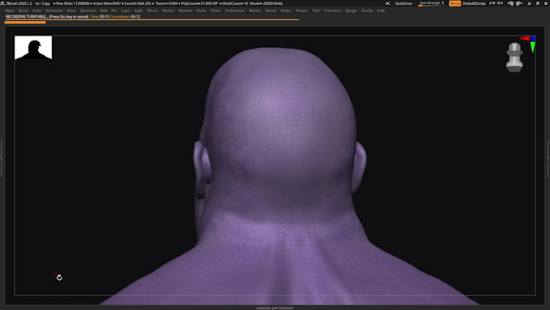Click the DefaultZScript button
This screenshot has width=550, height=310.
474,3
